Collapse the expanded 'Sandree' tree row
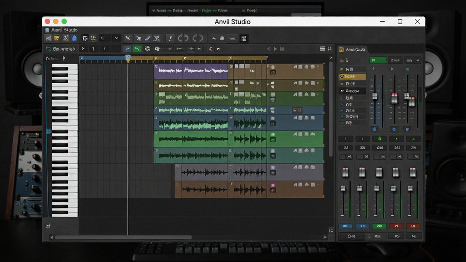This screenshot has height=262, width=466. [x=342, y=91]
